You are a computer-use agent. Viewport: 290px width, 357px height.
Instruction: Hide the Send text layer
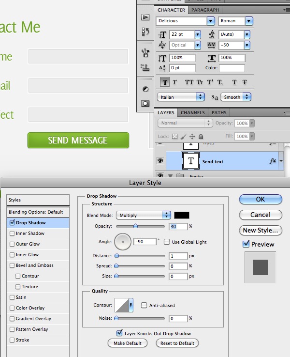pos(160,161)
